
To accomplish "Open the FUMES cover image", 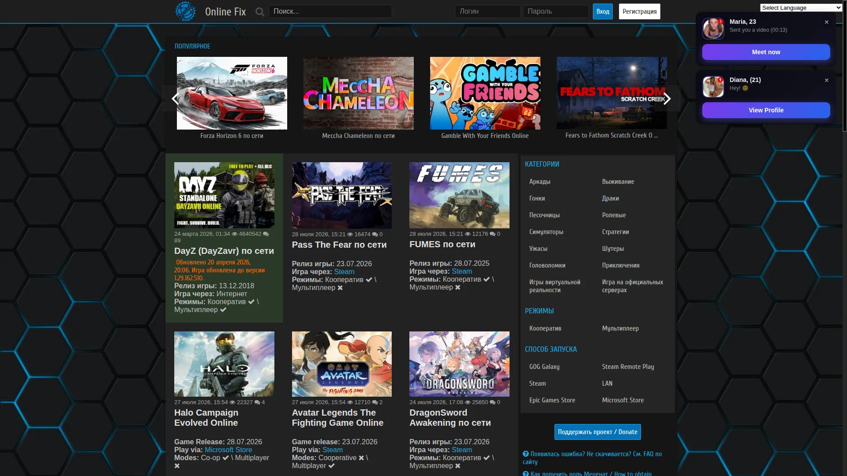I will pos(459,195).
